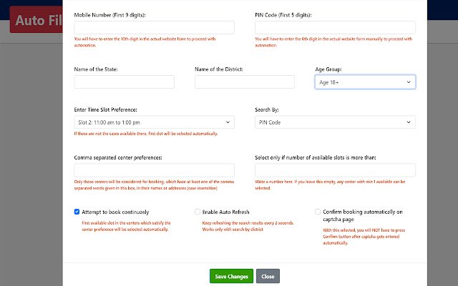Viewport: 458px width, 286px height.
Task: Click the 'Write a number here' hint text
Action: pos(330,184)
